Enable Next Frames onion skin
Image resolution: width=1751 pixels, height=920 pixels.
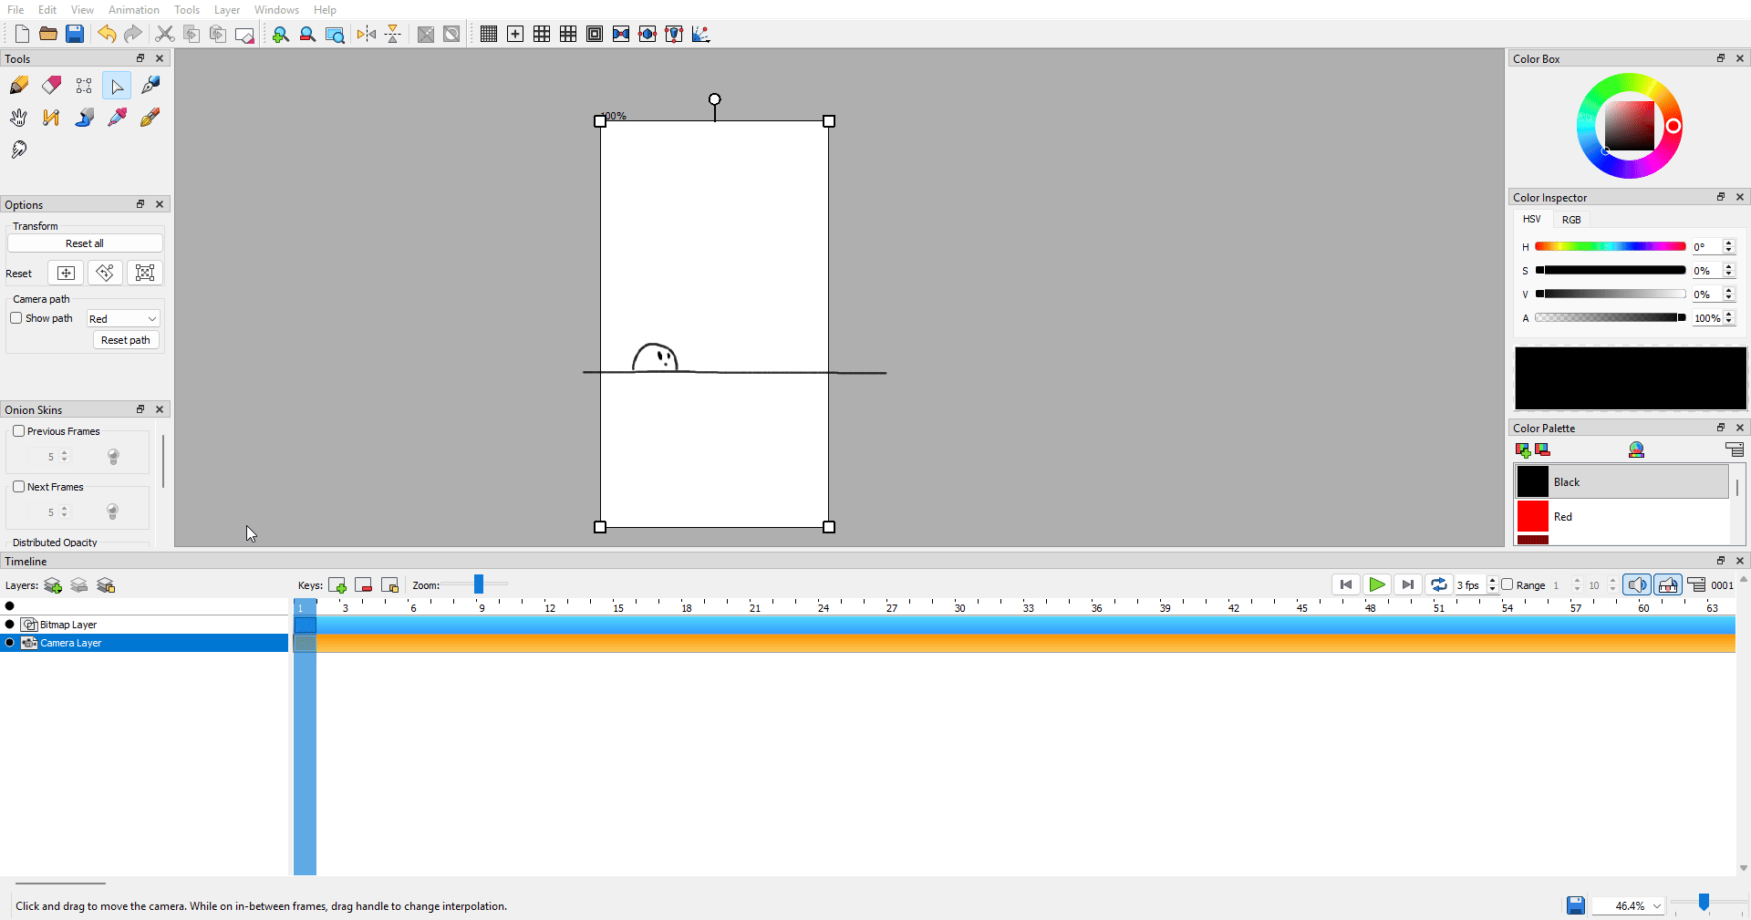(x=18, y=487)
